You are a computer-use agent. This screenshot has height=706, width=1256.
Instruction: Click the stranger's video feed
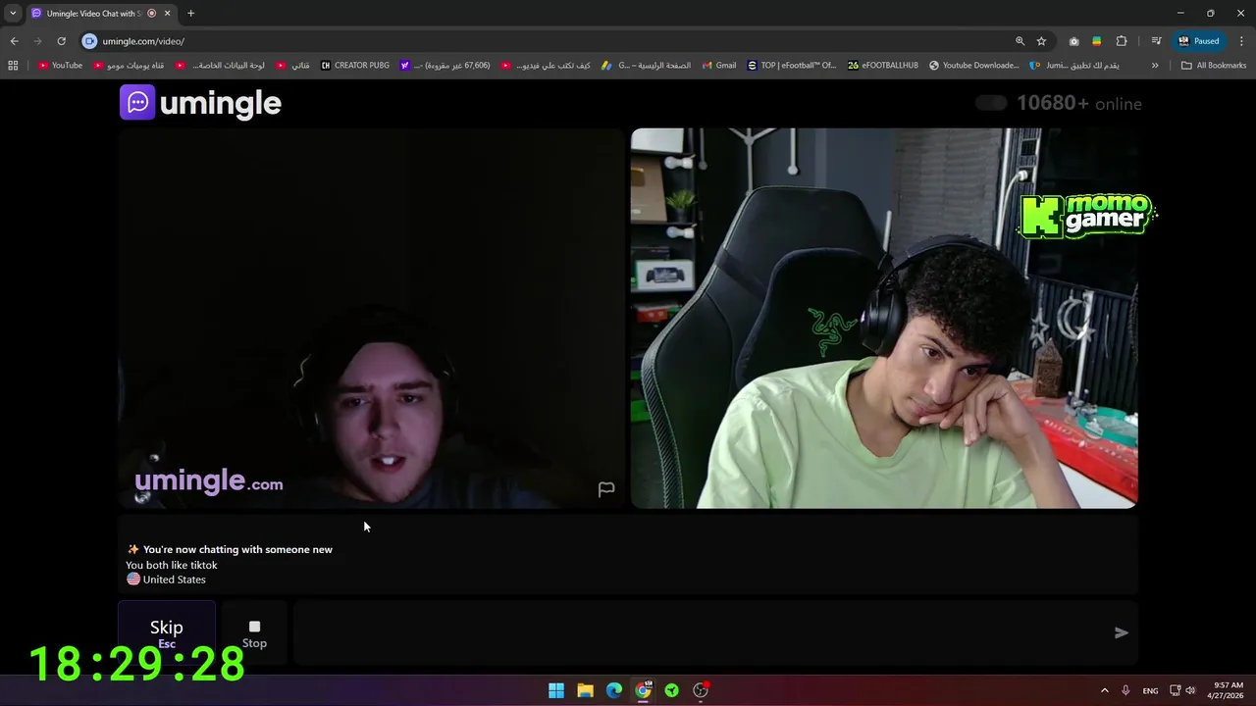point(371,318)
